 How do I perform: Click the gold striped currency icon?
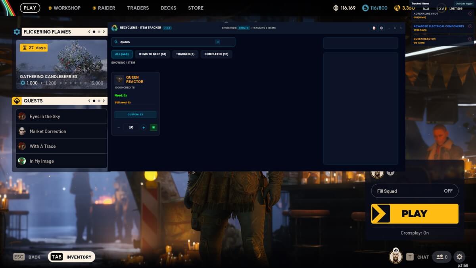397,8
